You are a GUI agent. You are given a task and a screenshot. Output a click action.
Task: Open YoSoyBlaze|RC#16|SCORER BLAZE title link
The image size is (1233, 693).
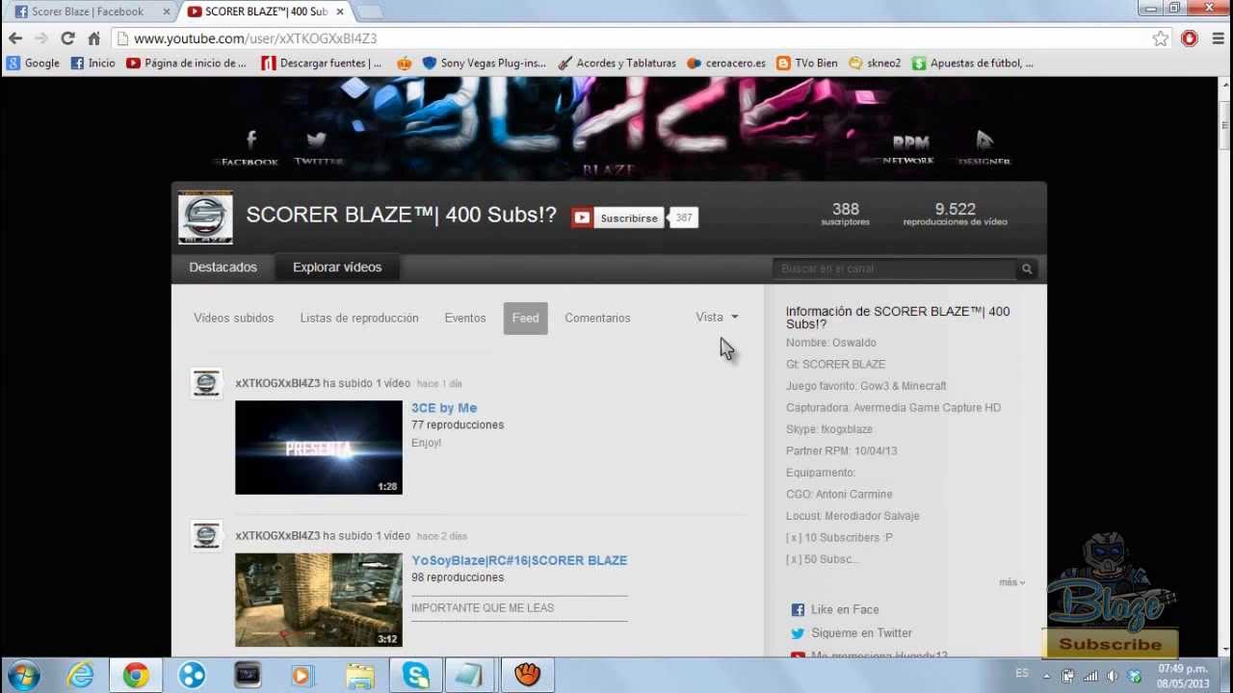pyautogui.click(x=519, y=560)
